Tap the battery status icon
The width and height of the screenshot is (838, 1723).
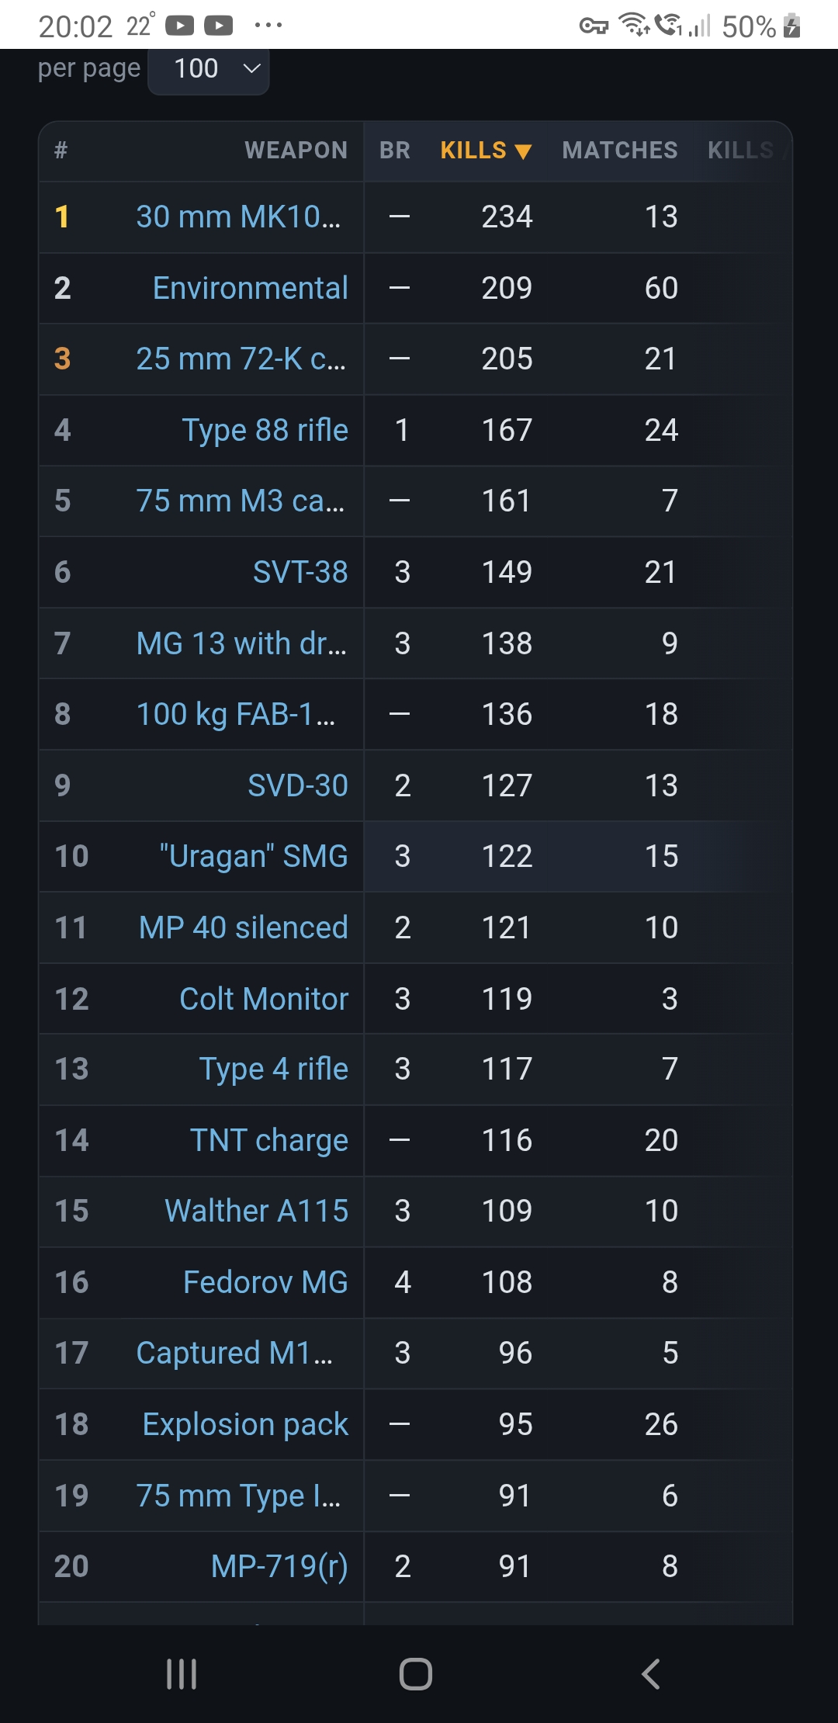[x=791, y=26]
